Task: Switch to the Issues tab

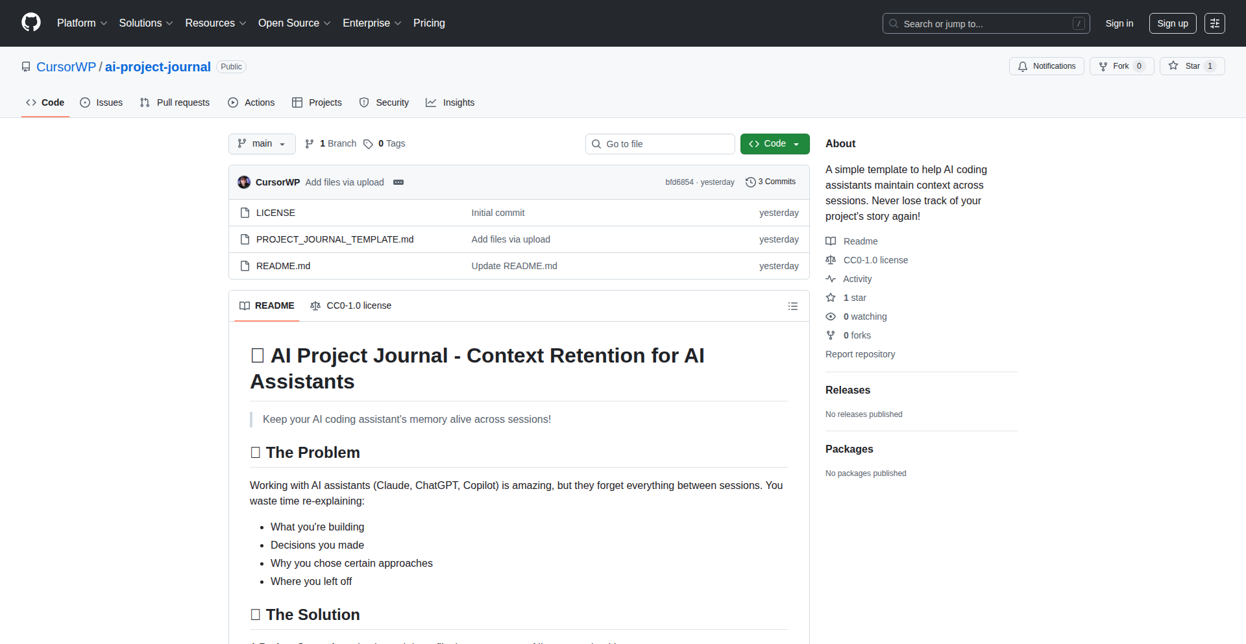Action: (x=101, y=102)
